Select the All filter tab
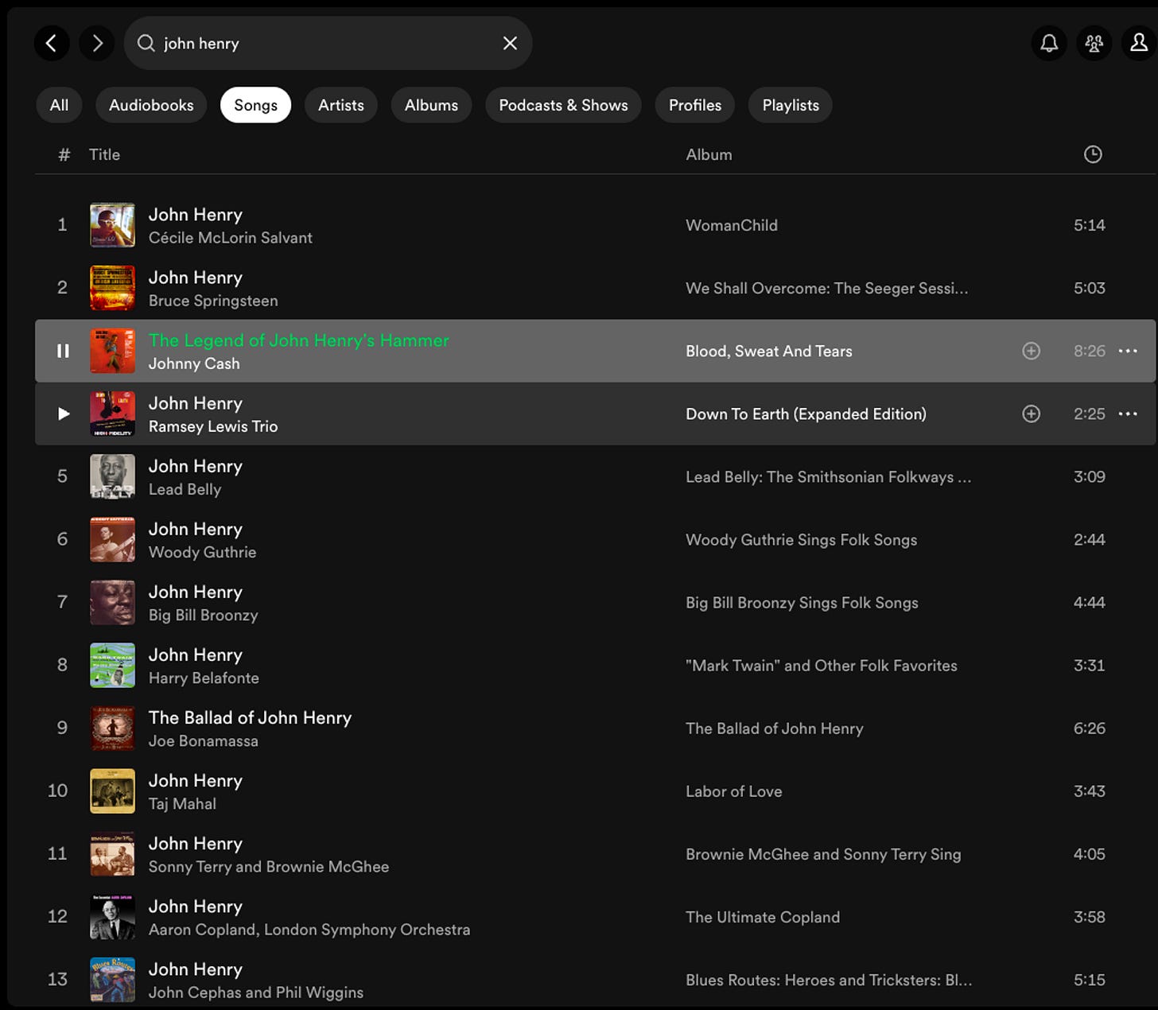The width and height of the screenshot is (1158, 1010). [x=59, y=105]
